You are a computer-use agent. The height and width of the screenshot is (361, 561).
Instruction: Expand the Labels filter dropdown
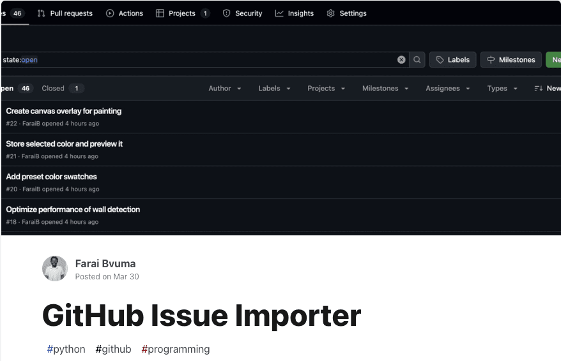(274, 88)
